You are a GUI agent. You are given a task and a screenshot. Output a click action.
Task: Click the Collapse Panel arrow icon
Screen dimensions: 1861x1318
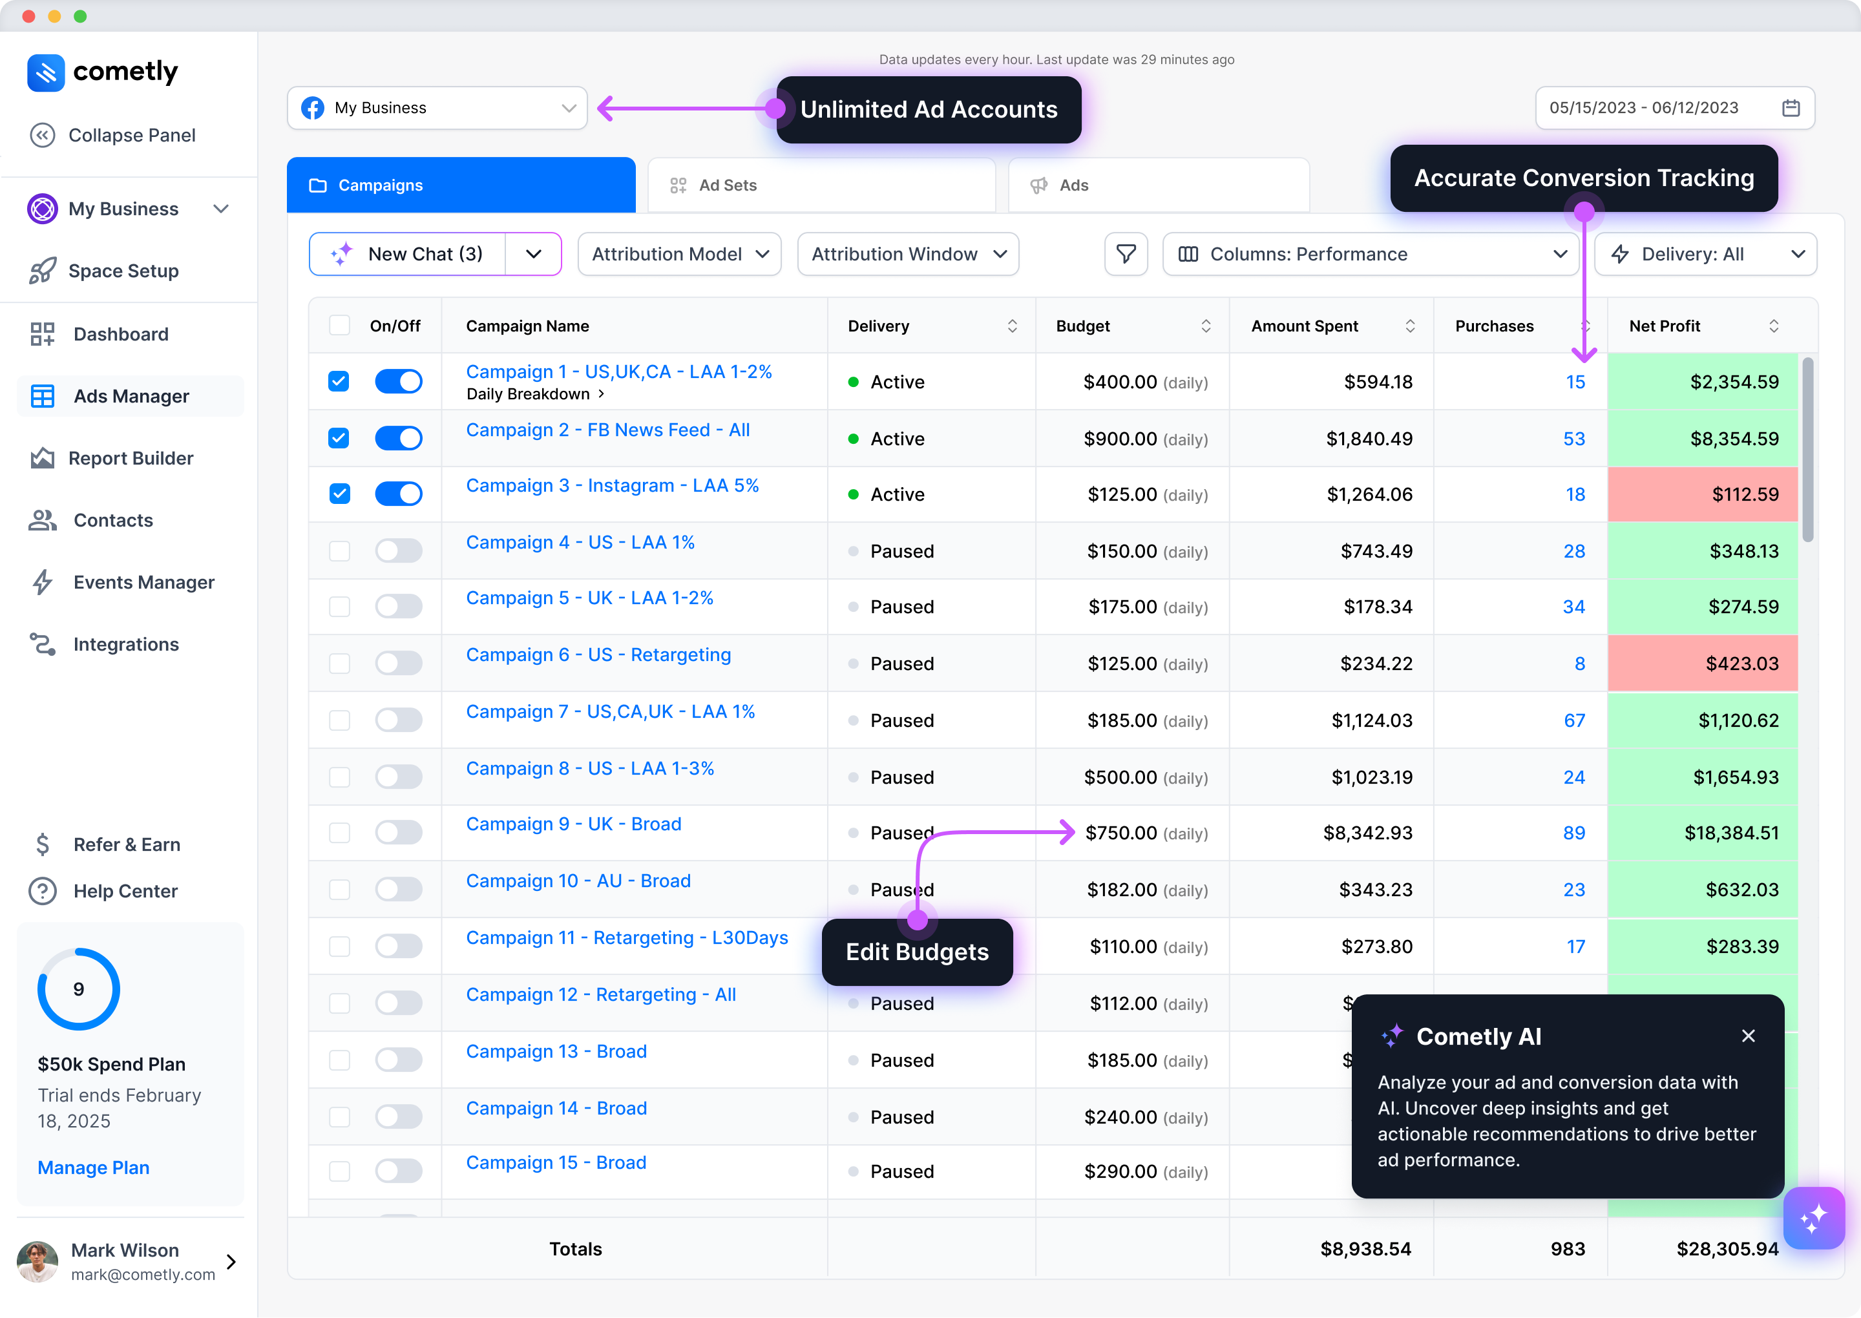[42, 135]
